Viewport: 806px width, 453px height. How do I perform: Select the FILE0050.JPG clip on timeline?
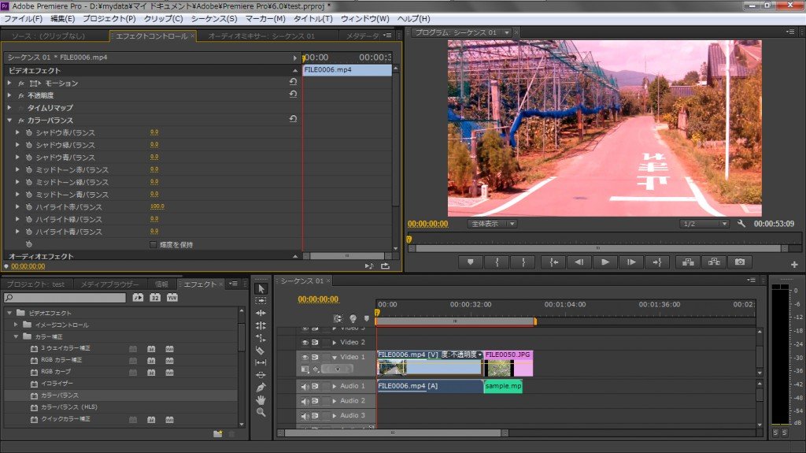tap(508, 363)
